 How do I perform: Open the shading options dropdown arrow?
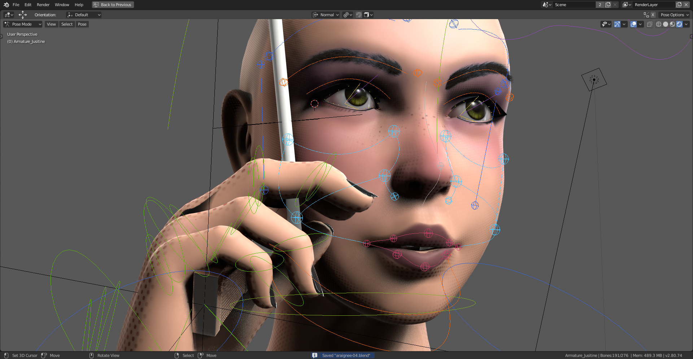pyautogui.click(x=686, y=24)
